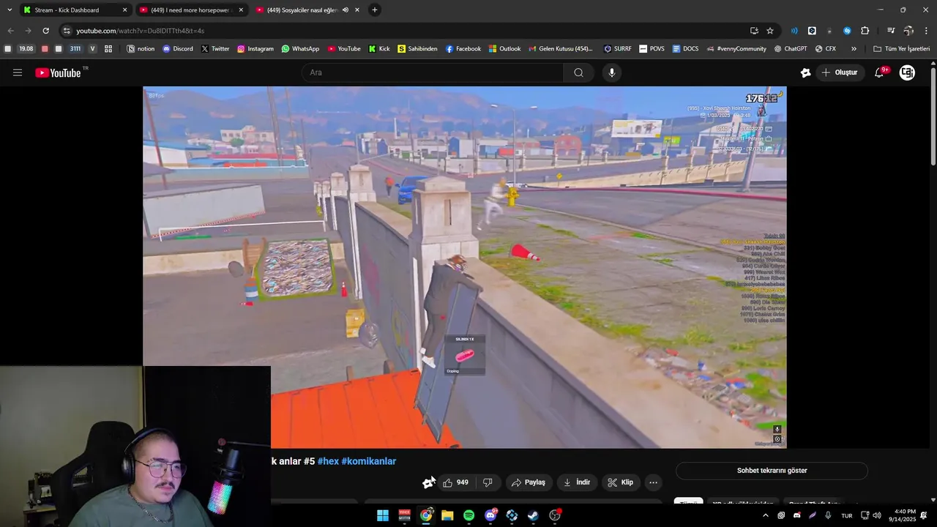The height and width of the screenshot is (527, 937).
Task: Switch to I need more horsepower tab
Action: (x=192, y=10)
